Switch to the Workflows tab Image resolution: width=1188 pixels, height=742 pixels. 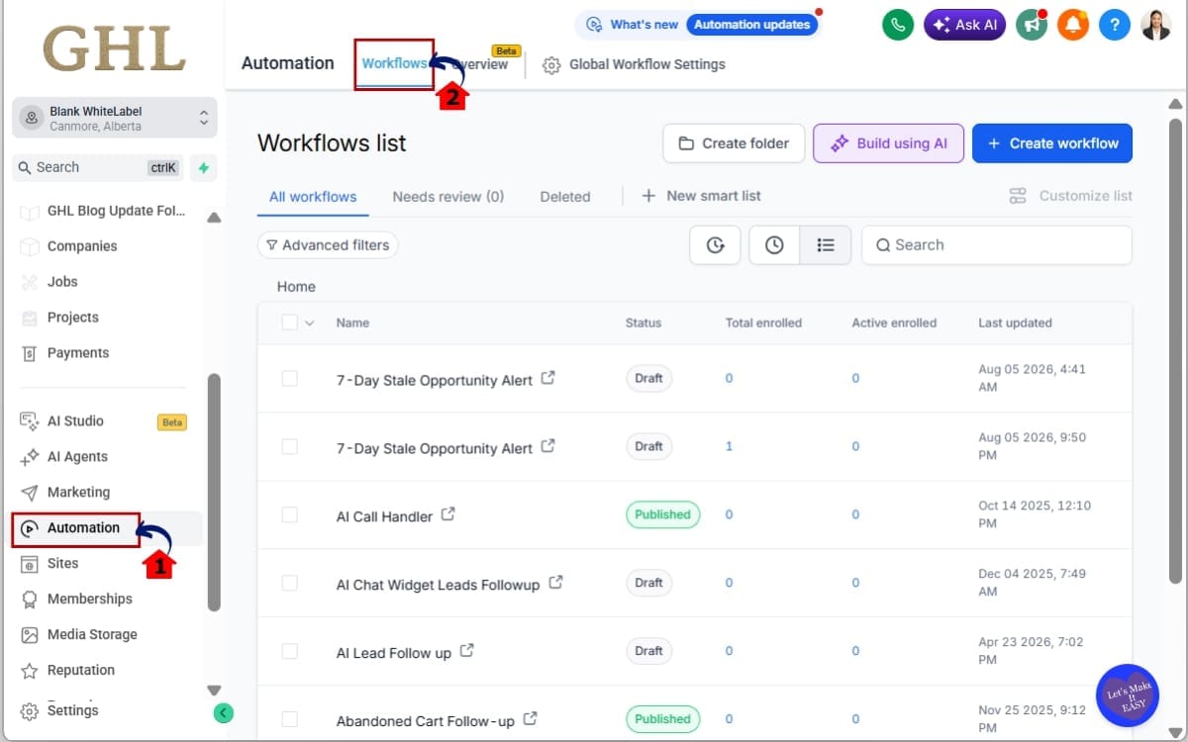394,64
